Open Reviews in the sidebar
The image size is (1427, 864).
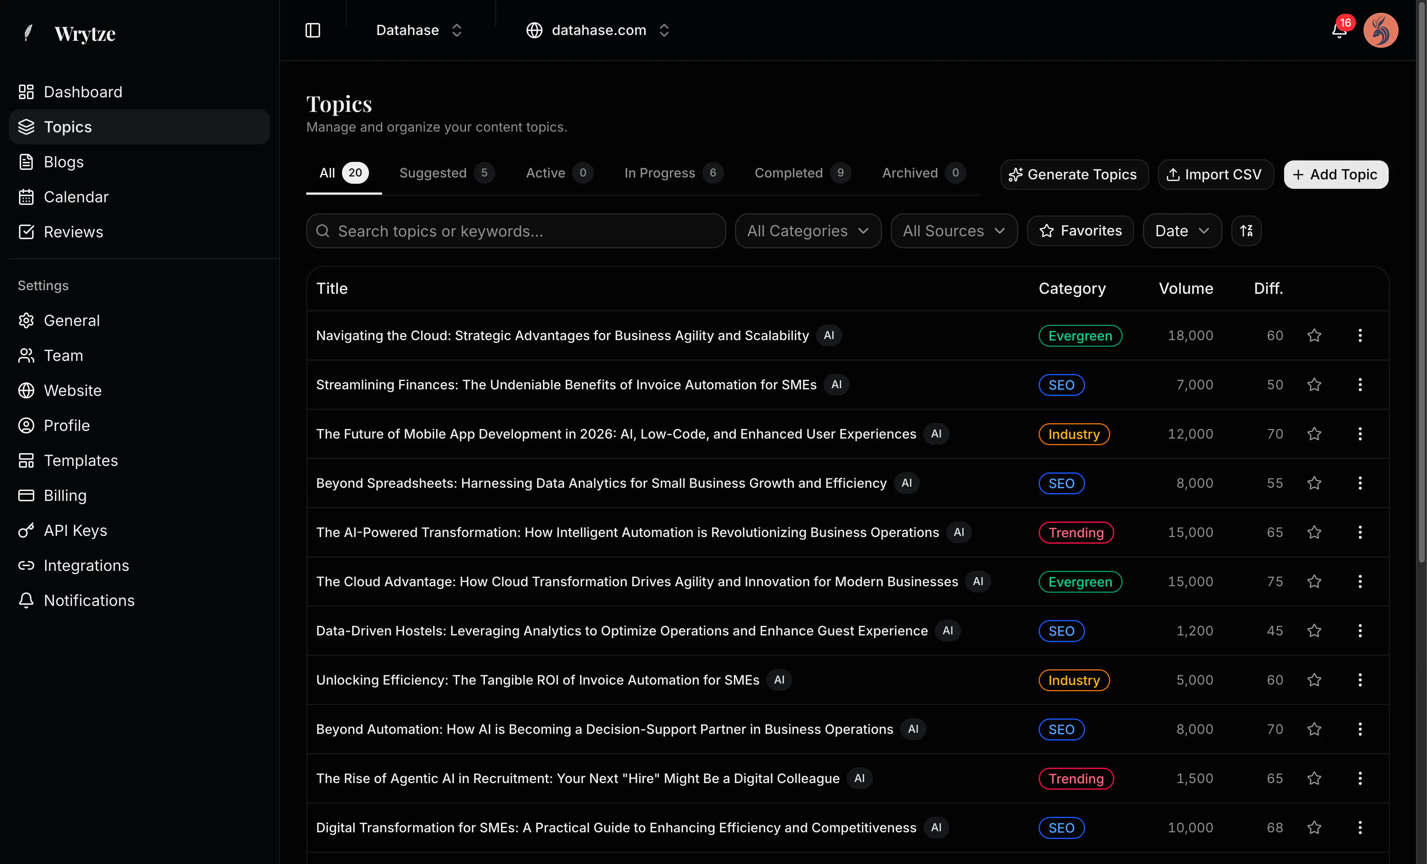[x=139, y=232]
